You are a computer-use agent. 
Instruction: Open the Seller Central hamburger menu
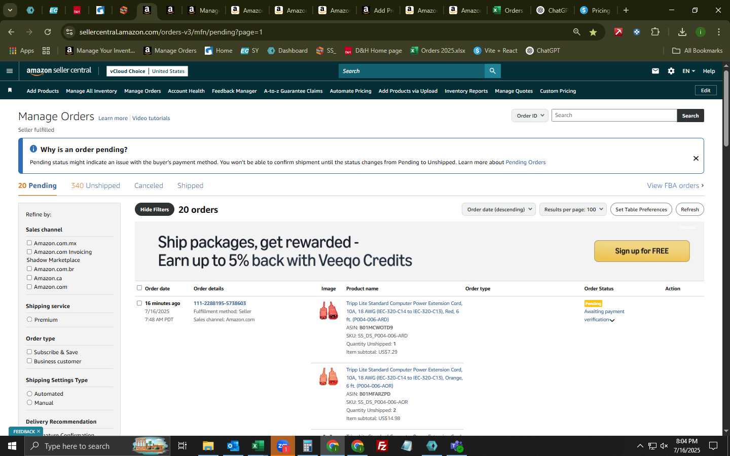coord(9,71)
